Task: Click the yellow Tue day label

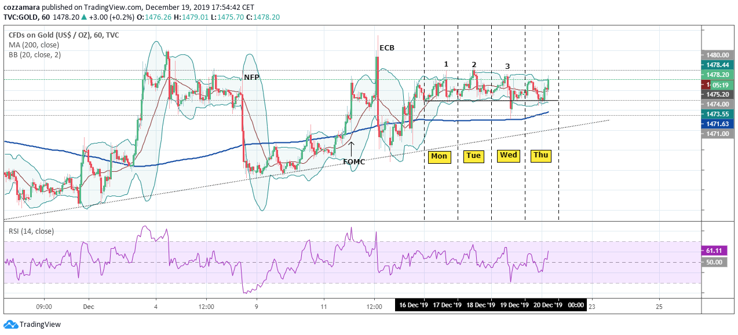Action: tap(474, 156)
